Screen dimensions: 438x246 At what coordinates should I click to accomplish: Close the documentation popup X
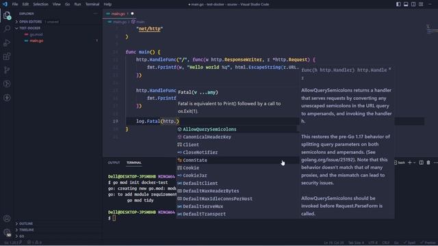pos(390,69)
